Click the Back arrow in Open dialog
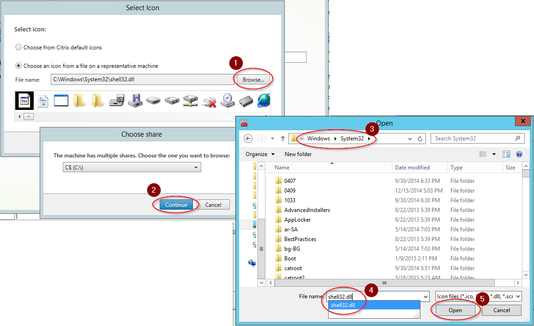This screenshot has width=534, height=326. pos(248,139)
